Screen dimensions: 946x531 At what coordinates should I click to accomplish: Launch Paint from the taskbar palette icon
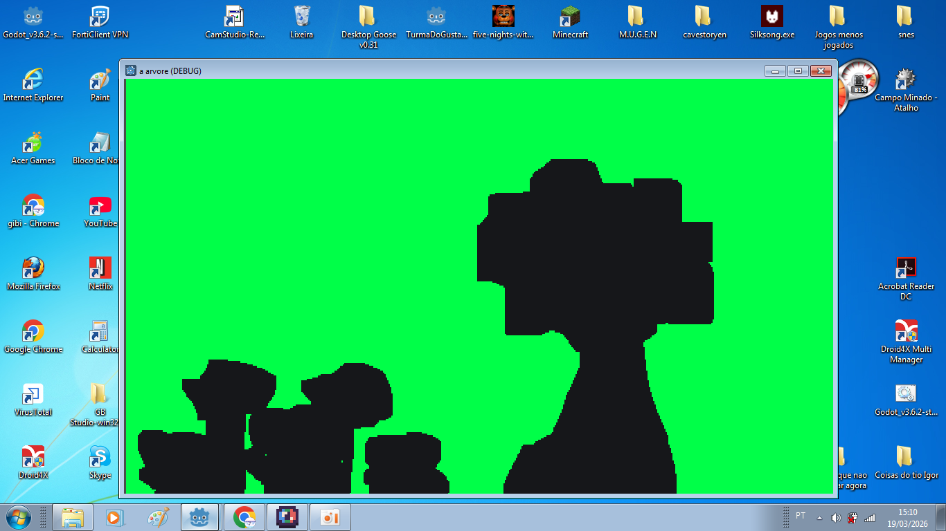[x=158, y=516]
